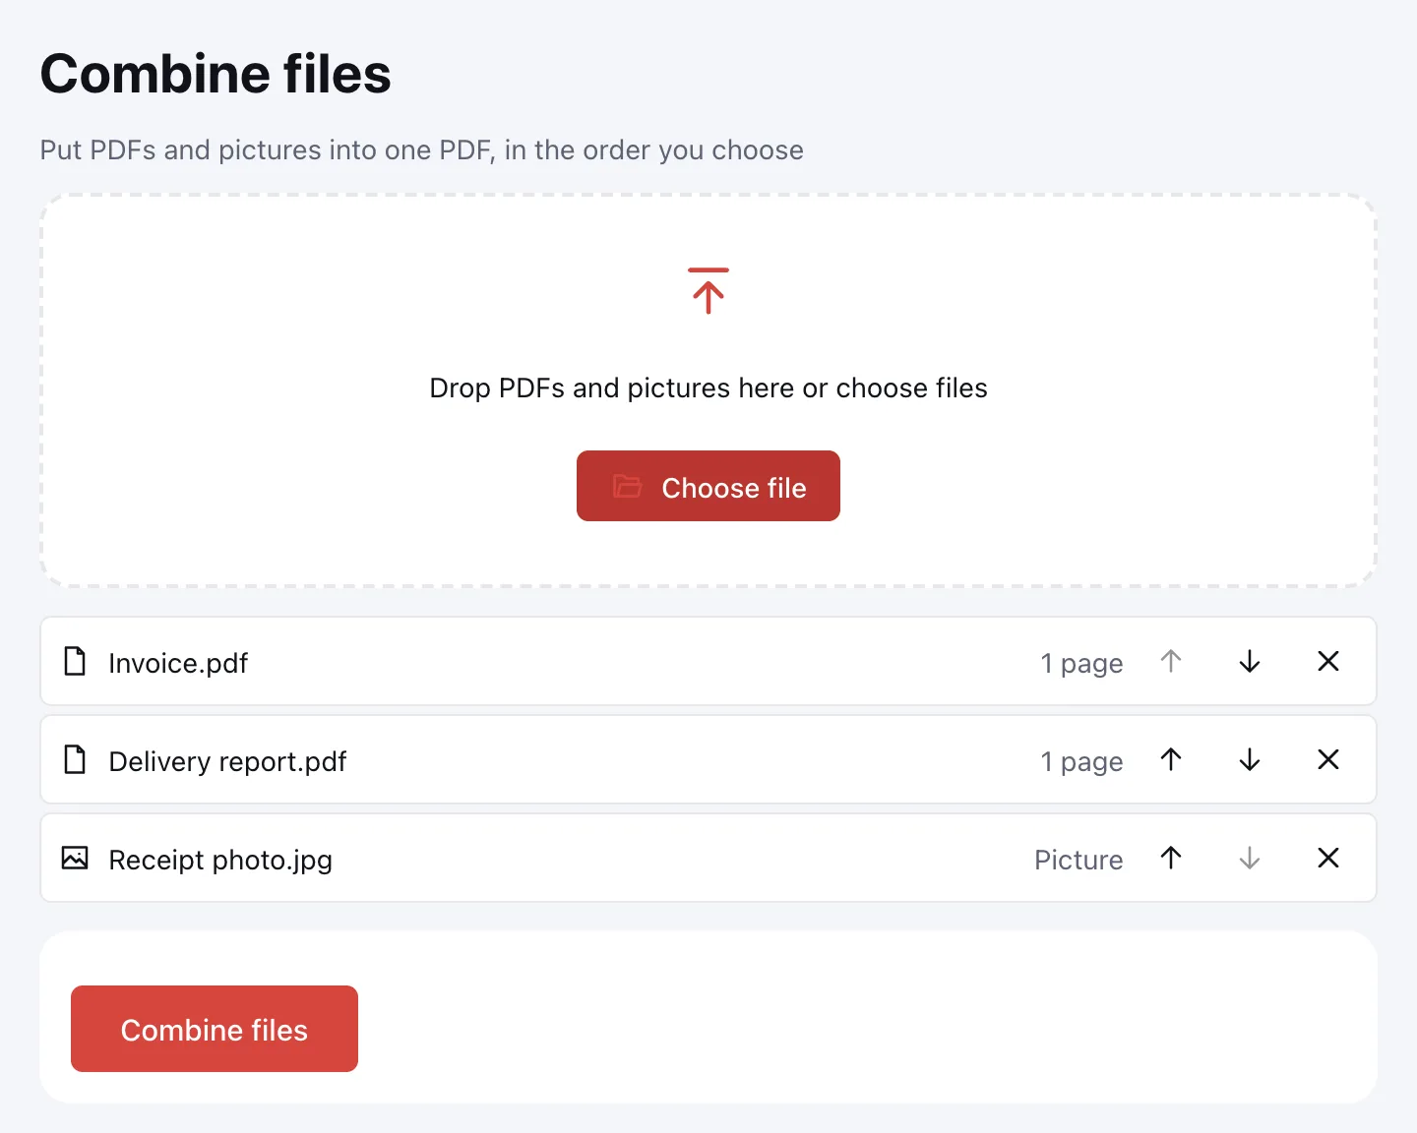Screen dimensions: 1417x1133
Task: Move Invoice.pdf up in the list
Action: point(1171,661)
